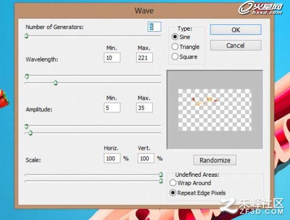
Task: Click the Randomize button
Action: tap(215, 160)
